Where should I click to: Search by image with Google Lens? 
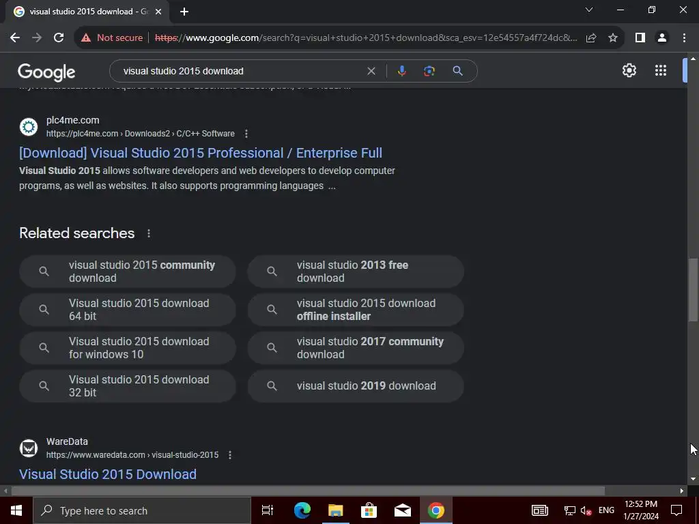tap(429, 71)
